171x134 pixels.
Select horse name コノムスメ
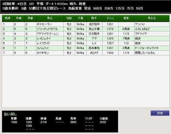43,48
